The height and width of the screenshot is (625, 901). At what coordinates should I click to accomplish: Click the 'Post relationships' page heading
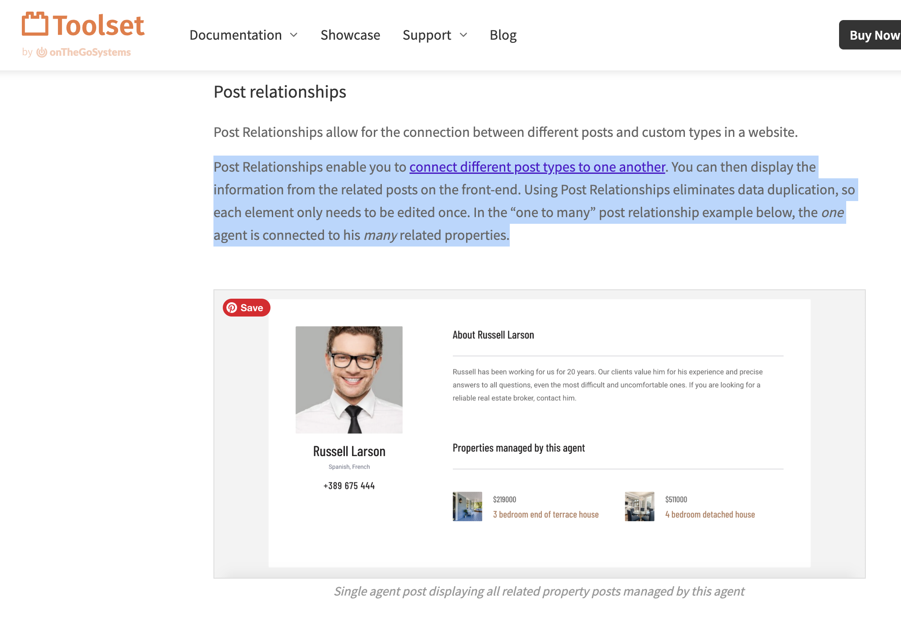tap(280, 92)
